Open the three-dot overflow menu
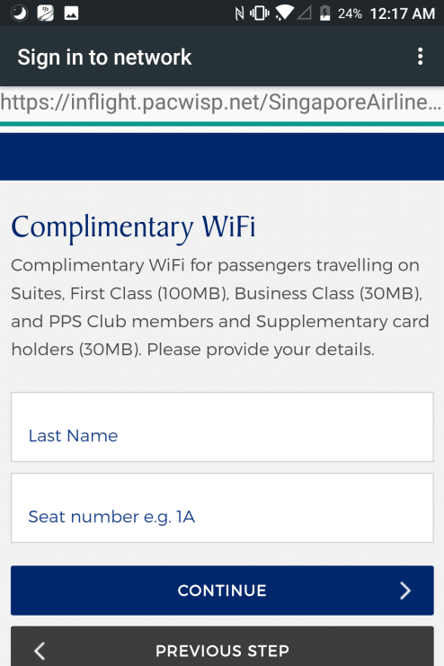Screen dimensions: 444x666 pyautogui.click(x=420, y=57)
